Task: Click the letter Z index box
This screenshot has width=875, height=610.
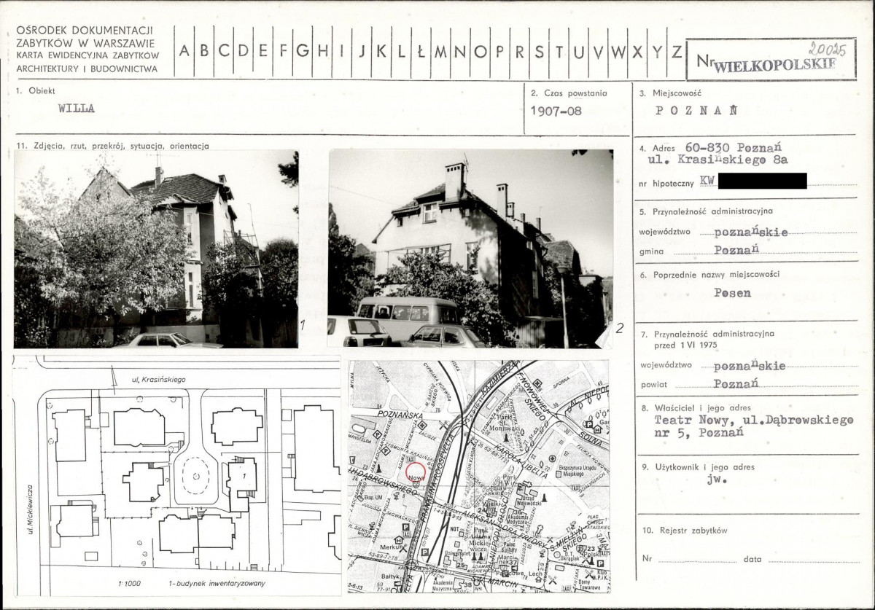Action: coord(677,51)
